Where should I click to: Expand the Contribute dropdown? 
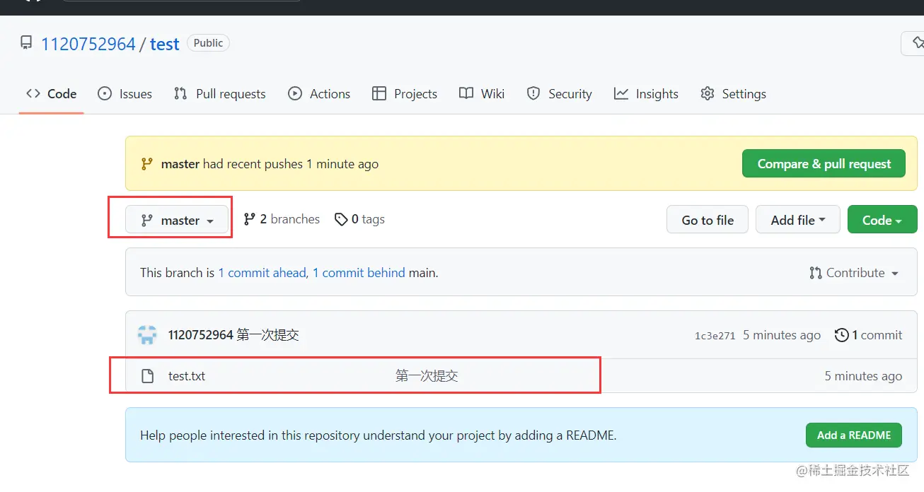coord(854,273)
